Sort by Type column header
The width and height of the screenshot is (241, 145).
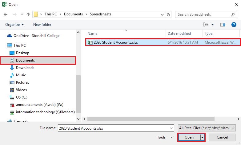pyautogui.click(x=209, y=34)
